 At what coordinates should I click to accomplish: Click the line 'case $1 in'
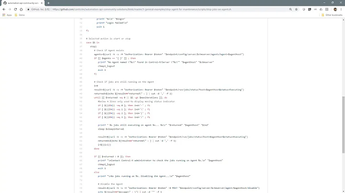click(x=92, y=43)
